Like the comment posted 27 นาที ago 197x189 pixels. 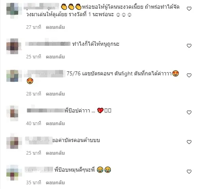tap(189, 9)
